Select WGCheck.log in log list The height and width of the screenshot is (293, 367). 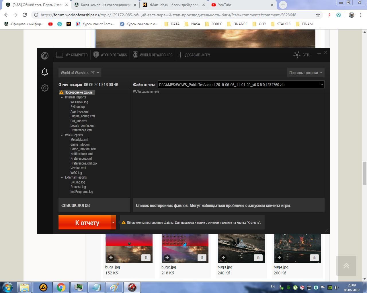click(79, 102)
